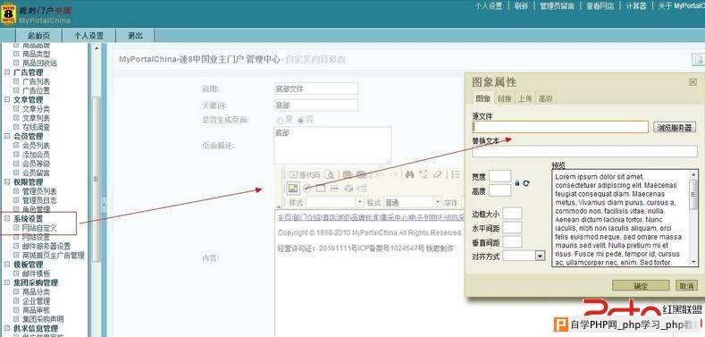Click the 计算器 calculator link in top bar
Image resolution: width=705 pixels, height=337 pixels.
click(636, 6)
